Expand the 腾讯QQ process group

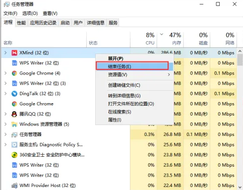point(5,114)
